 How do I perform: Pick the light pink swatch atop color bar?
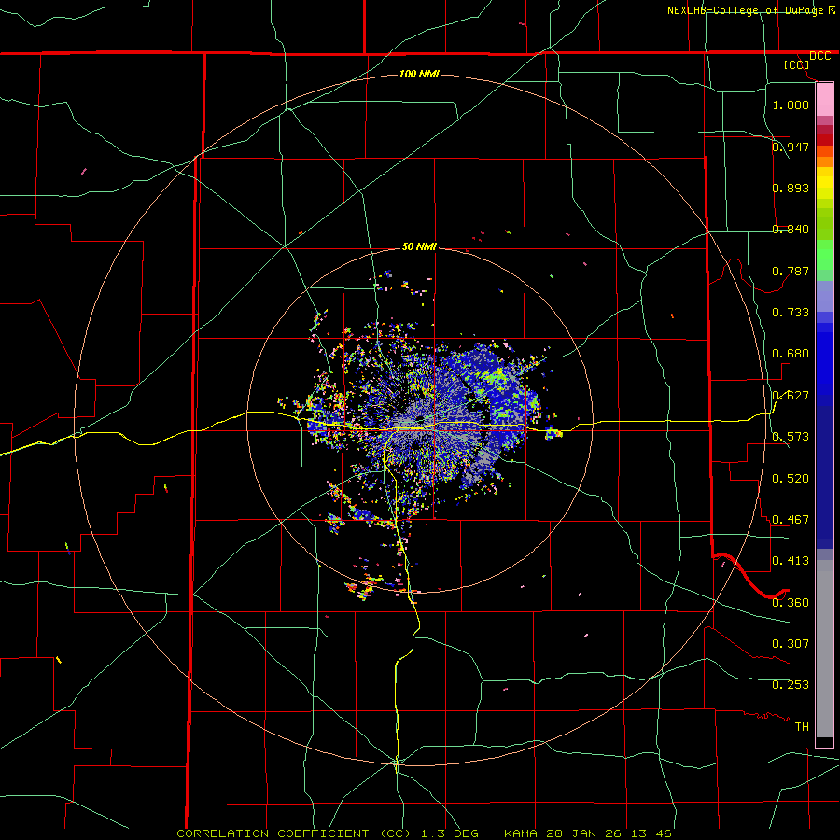[824, 100]
